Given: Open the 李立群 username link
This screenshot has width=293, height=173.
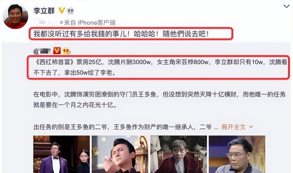Looking at the screenshot, I should click(44, 11).
